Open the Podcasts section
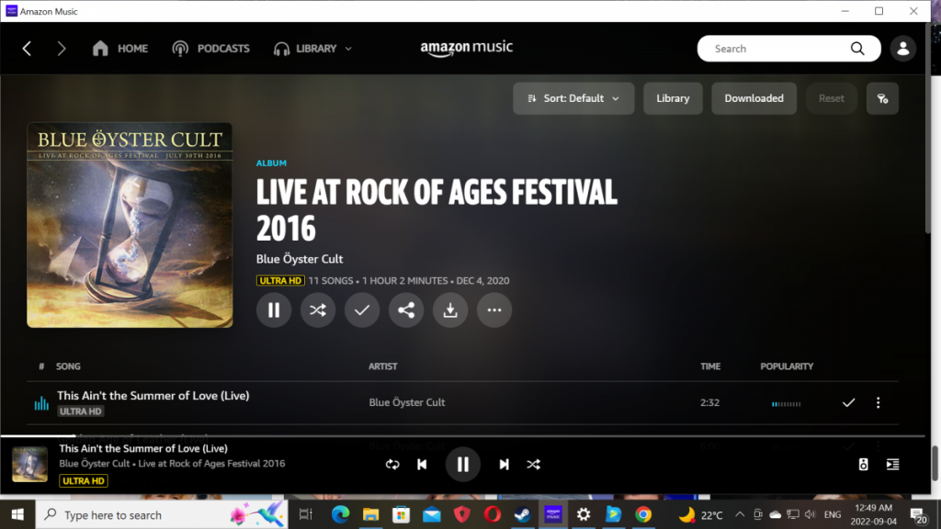The width and height of the screenshot is (941, 529). (x=210, y=49)
